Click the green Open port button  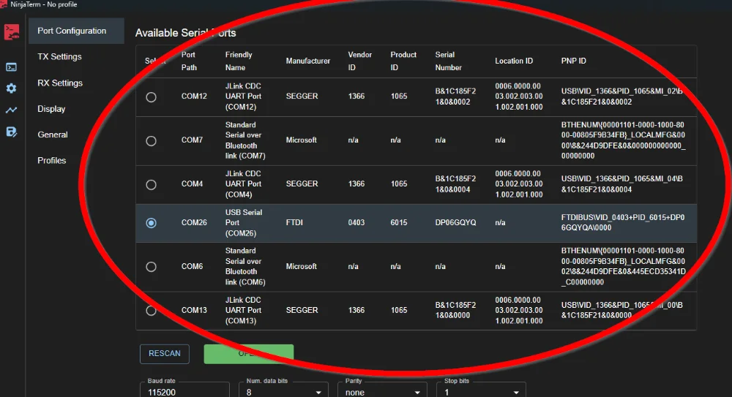coord(248,354)
